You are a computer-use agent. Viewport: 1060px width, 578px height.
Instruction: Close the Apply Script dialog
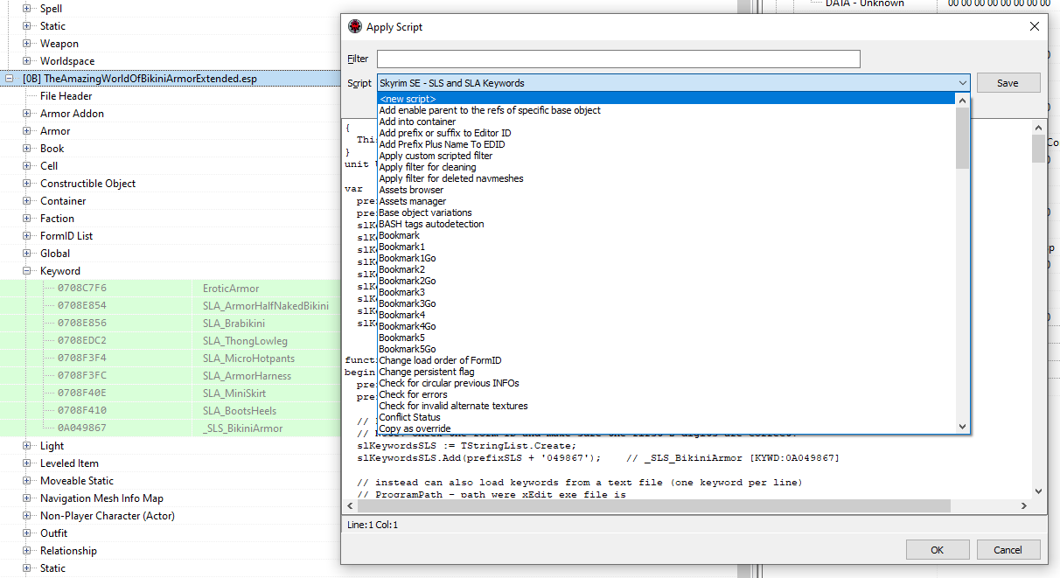pos(1034,26)
